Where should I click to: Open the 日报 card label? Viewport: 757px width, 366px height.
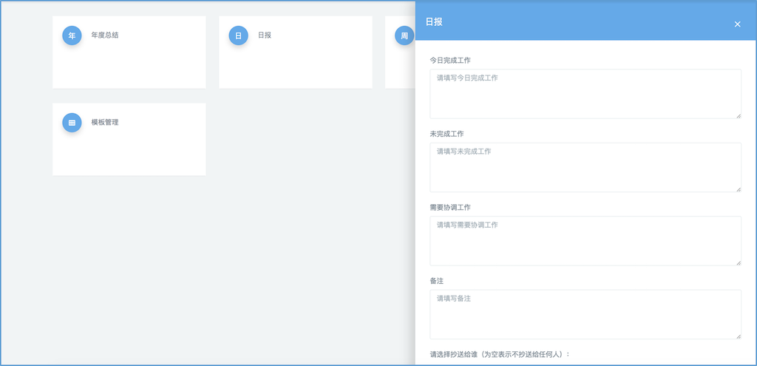click(265, 35)
